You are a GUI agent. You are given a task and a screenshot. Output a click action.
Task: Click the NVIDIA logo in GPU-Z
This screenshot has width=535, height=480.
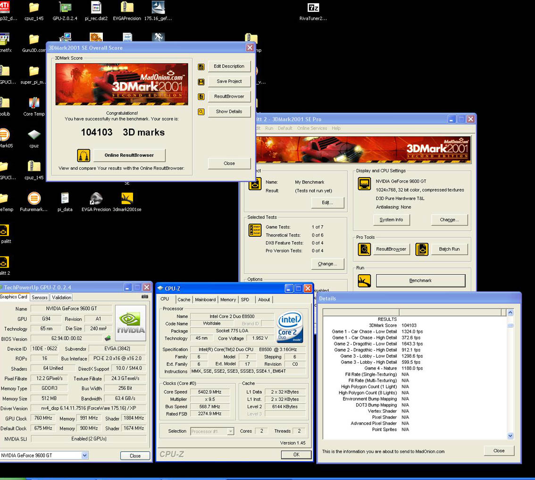click(x=131, y=323)
